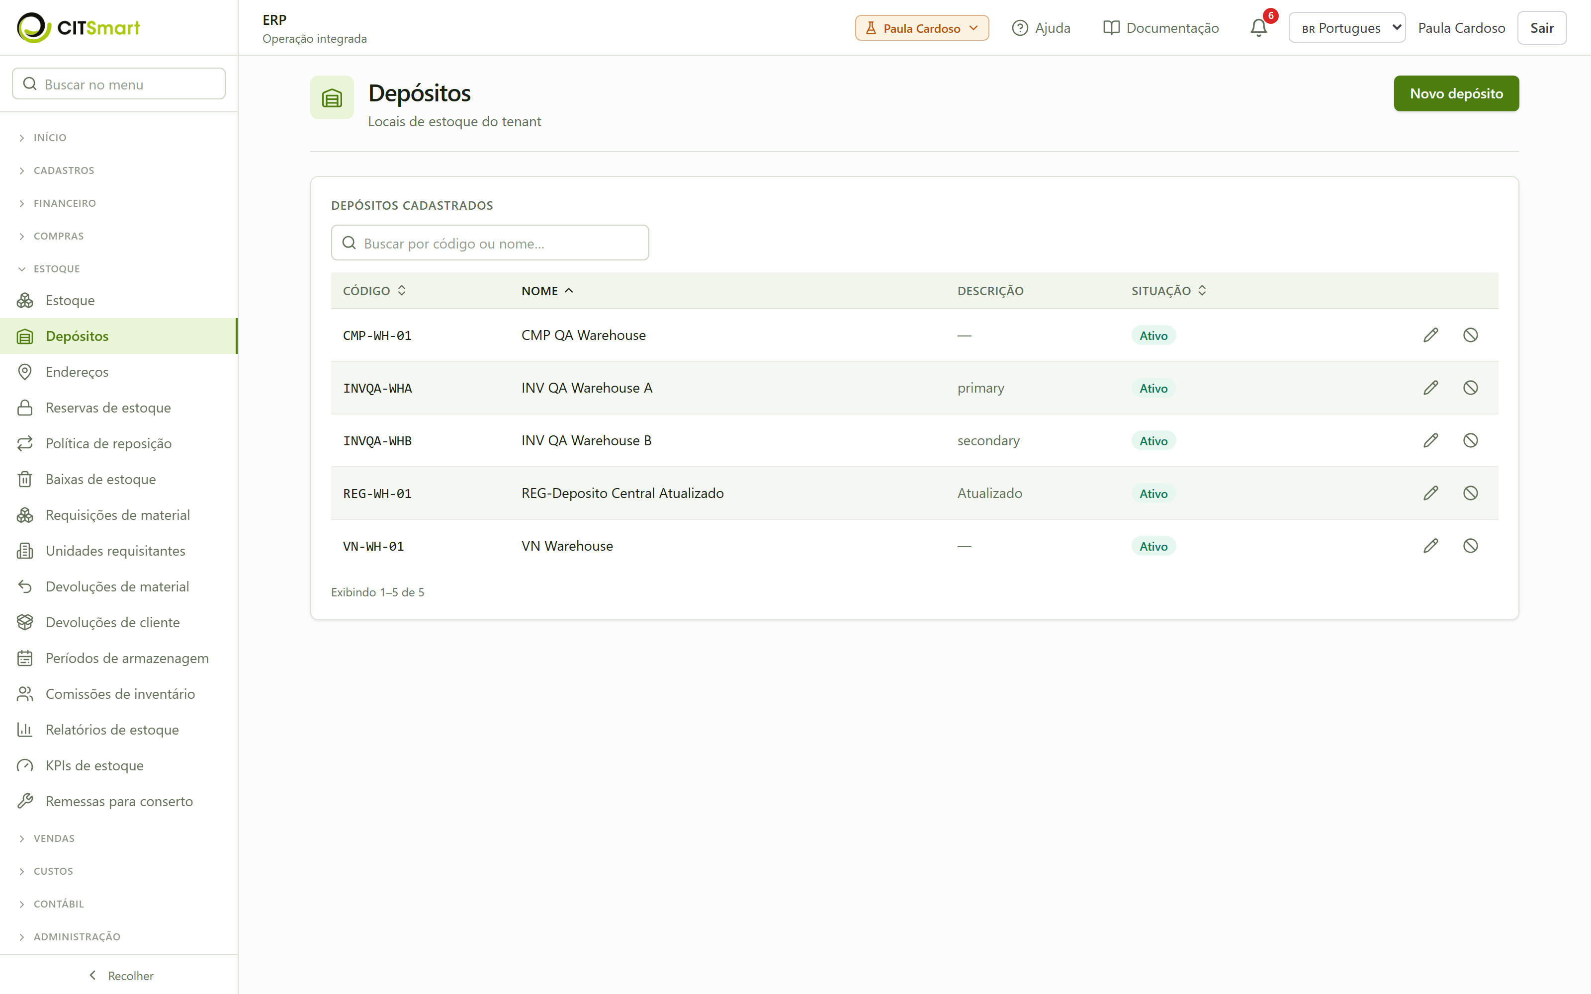
Task: Open the Documentação link
Action: pos(1160,28)
